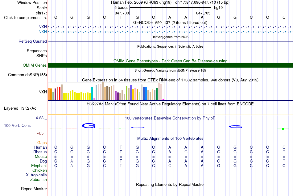Click the 847,700 position label
The image size is (293, 196).
pos(122,13)
